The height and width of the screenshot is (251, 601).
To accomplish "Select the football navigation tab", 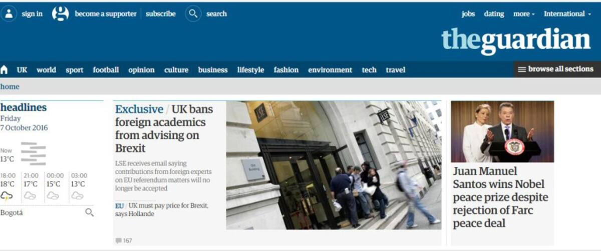I will pyautogui.click(x=106, y=70).
